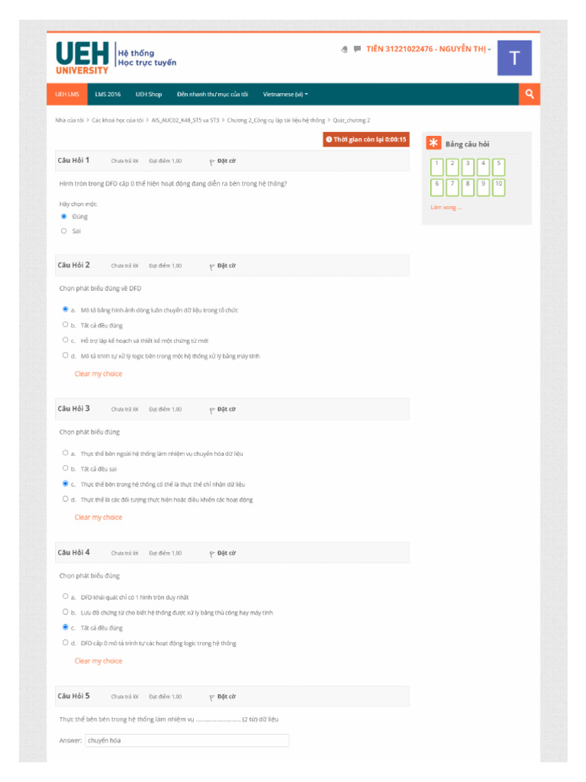Click 'Clear my choice' under question 2
Image resolution: width=586 pixels, height=782 pixels.
click(98, 373)
